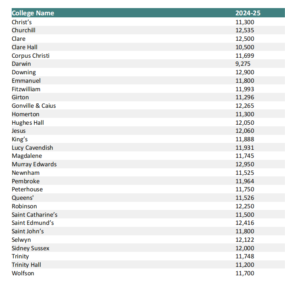
Task: Select the value 11,745
Action: tap(245, 156)
